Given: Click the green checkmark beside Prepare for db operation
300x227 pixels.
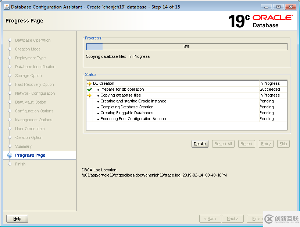Looking at the screenshot, I should tap(89, 89).
